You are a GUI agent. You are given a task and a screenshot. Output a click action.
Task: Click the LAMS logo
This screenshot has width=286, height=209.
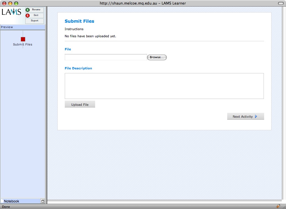pyautogui.click(x=11, y=12)
